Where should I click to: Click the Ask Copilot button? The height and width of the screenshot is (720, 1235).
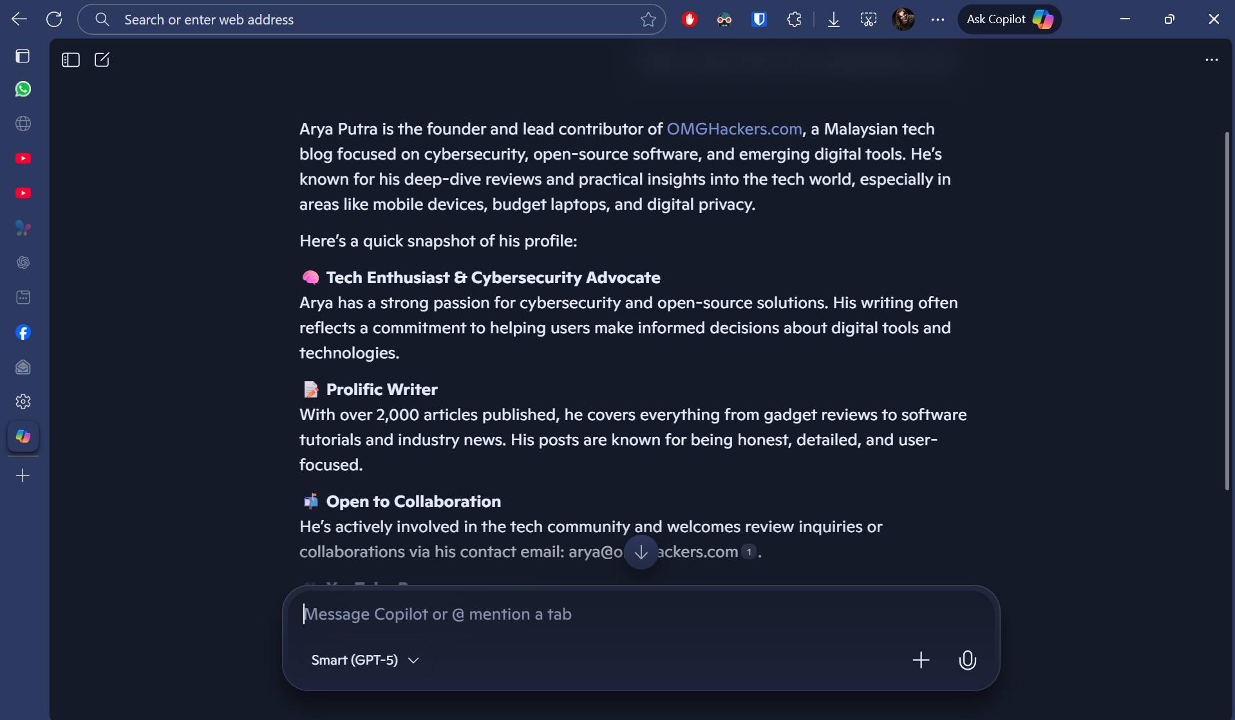1009,19
